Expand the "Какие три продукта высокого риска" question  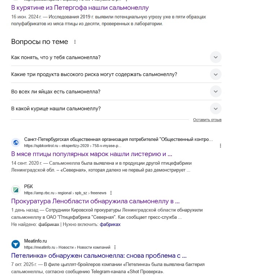click(x=215, y=74)
